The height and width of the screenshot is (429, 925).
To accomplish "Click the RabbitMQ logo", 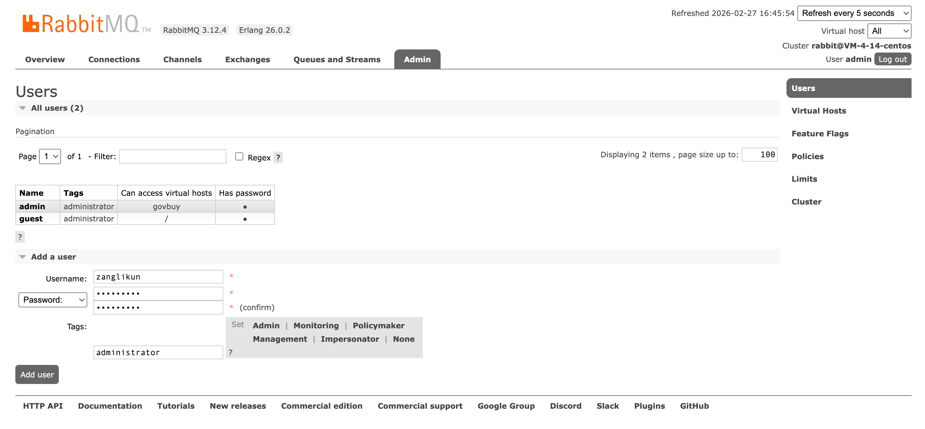I will [80, 24].
